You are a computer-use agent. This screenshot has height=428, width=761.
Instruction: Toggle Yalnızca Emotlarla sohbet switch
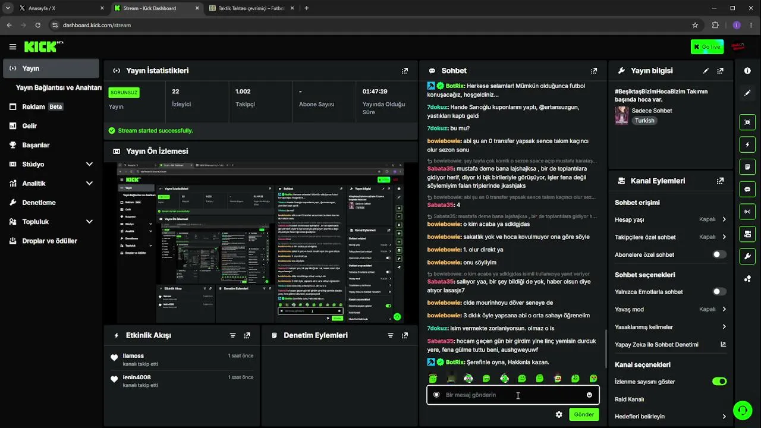[x=719, y=292]
